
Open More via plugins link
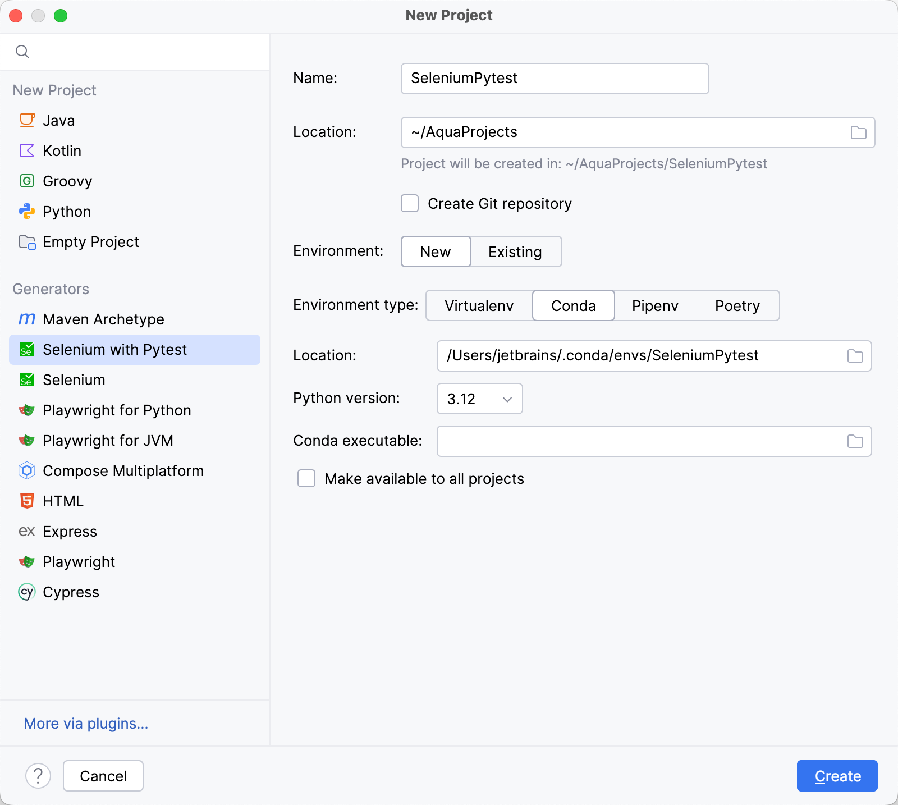(86, 723)
